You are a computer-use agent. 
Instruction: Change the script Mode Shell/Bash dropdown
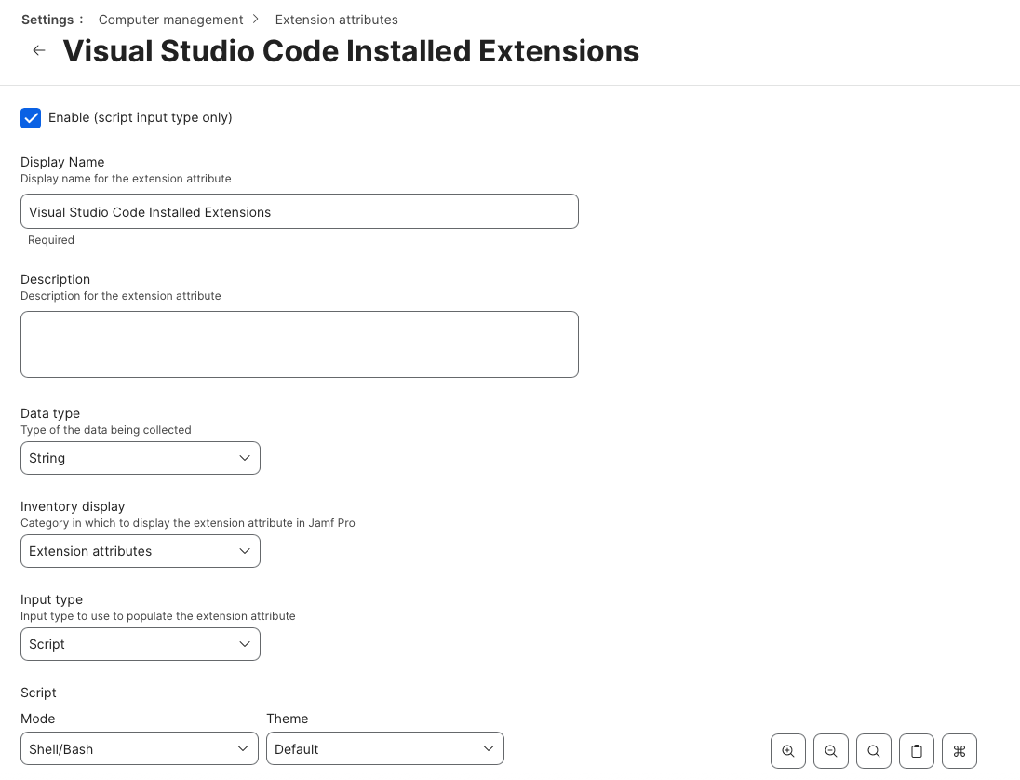(x=140, y=749)
